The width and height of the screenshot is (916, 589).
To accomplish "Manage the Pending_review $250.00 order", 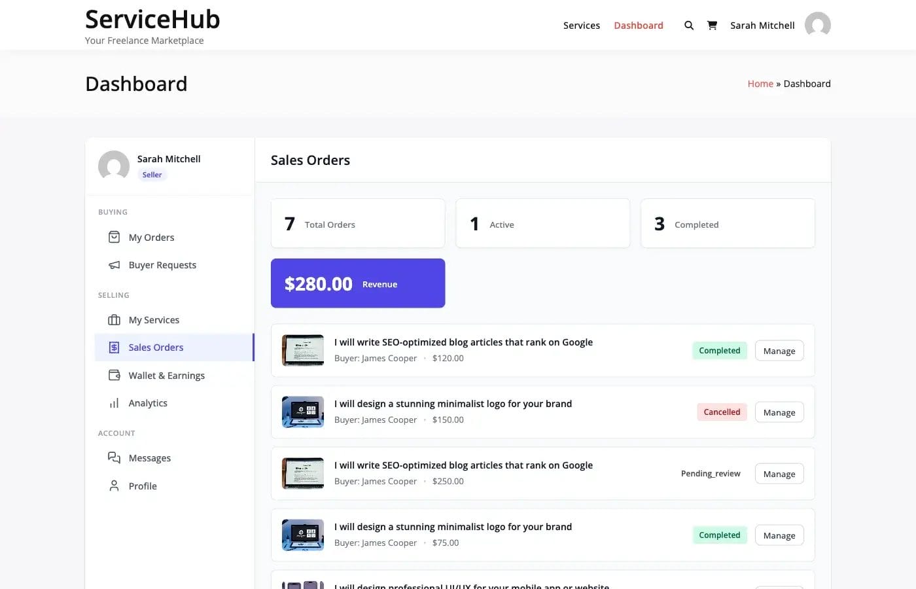I will [779, 474].
